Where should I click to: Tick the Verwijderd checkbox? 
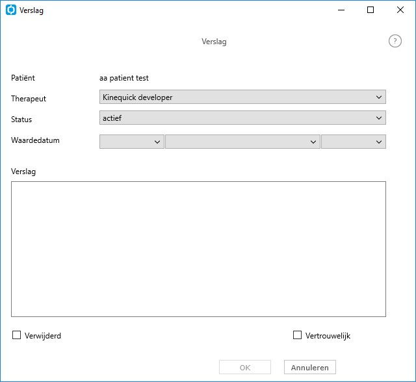tap(16, 335)
